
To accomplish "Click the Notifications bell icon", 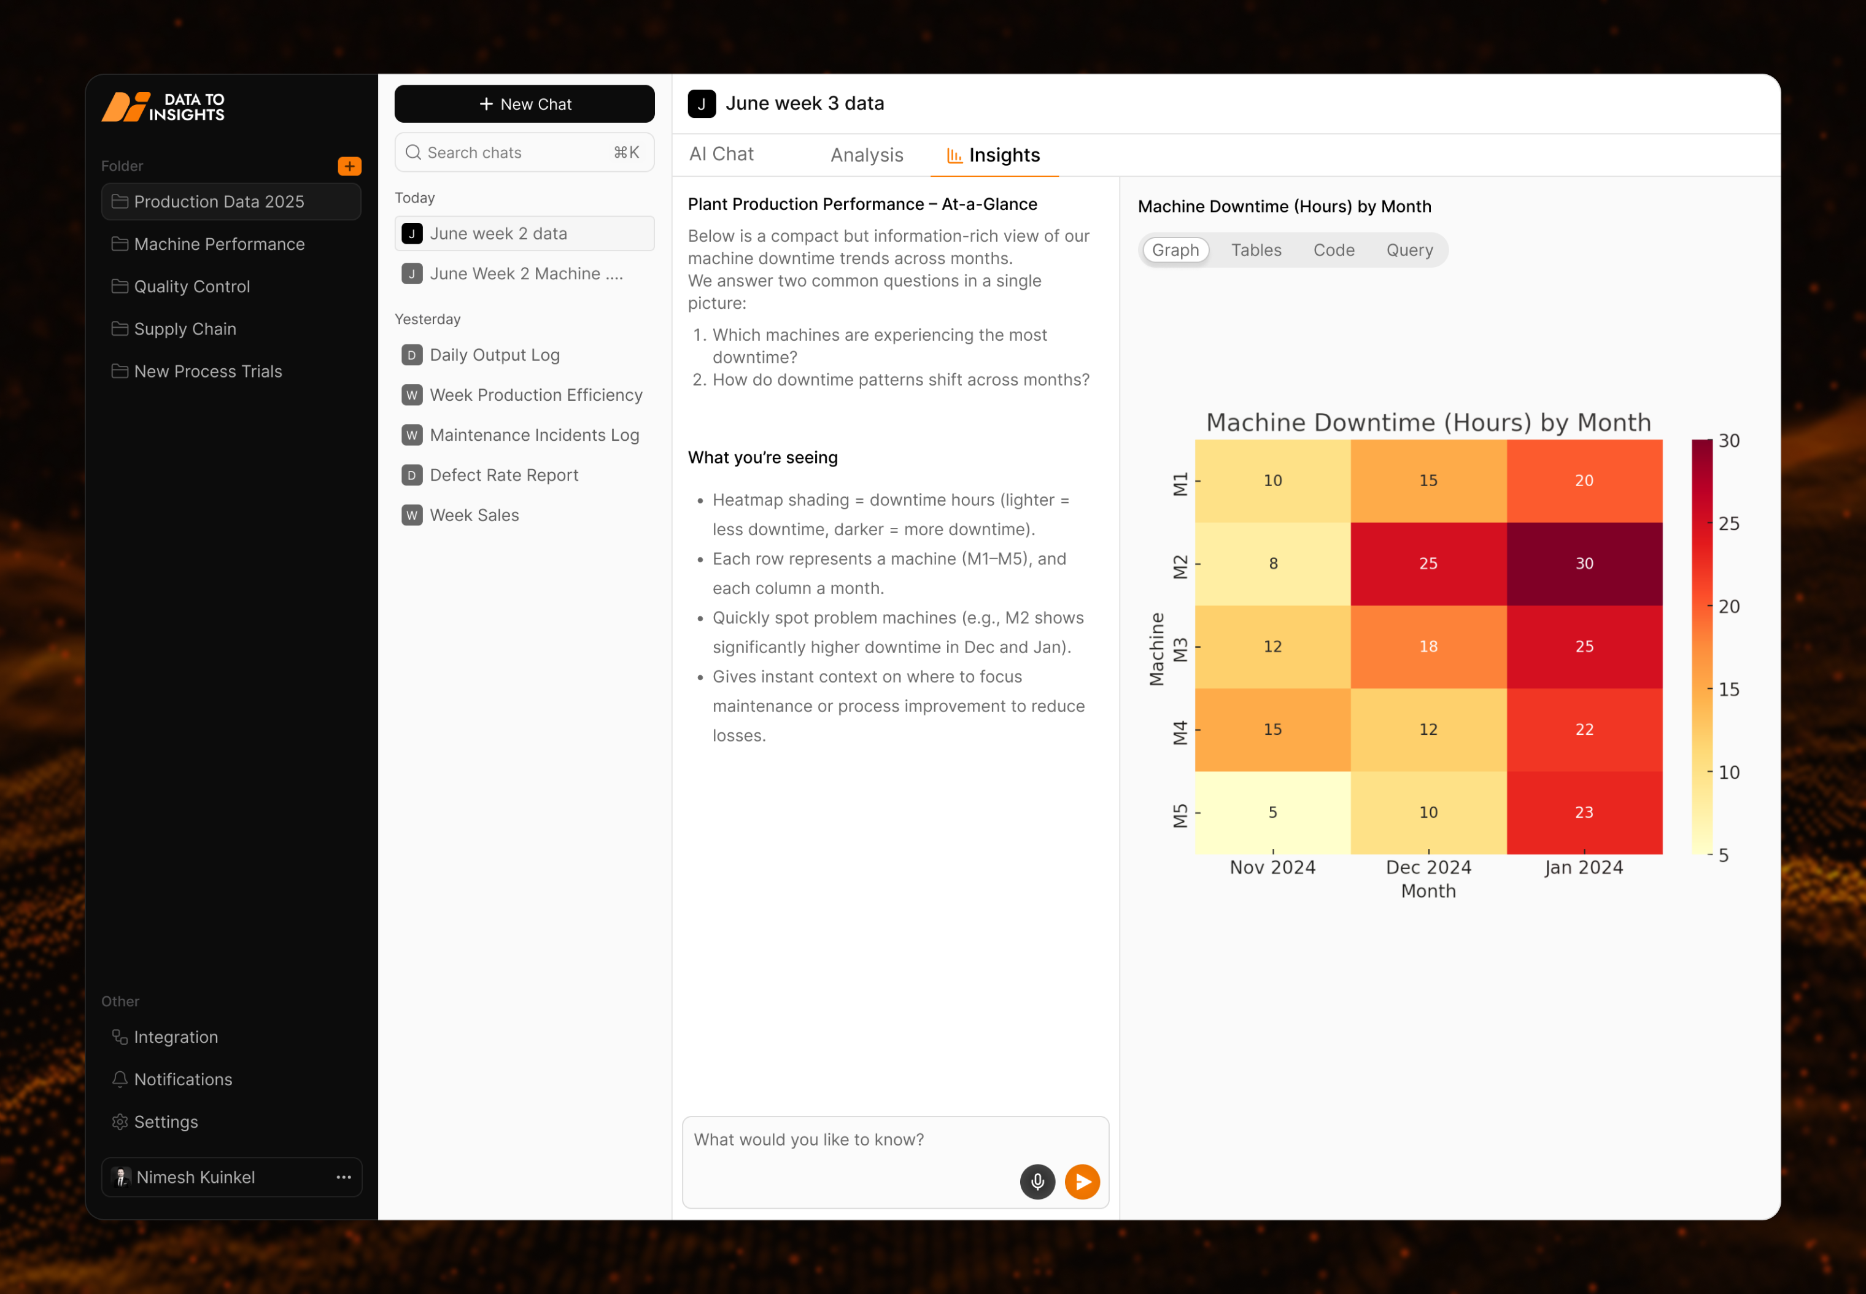I will (120, 1079).
